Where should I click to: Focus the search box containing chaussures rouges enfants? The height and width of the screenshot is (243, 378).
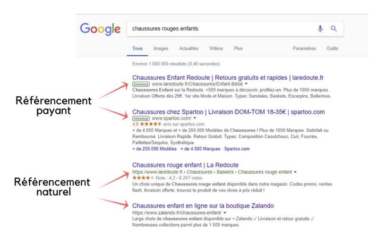(235, 29)
